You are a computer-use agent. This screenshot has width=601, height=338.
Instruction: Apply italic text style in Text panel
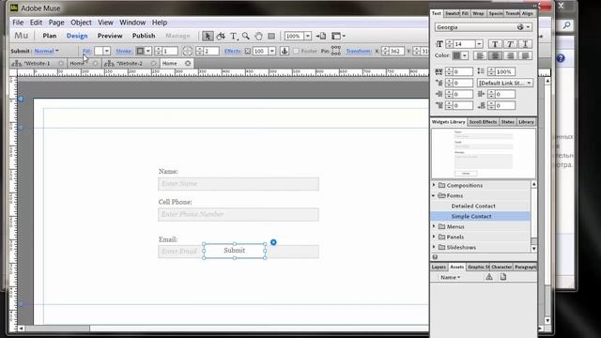510,44
